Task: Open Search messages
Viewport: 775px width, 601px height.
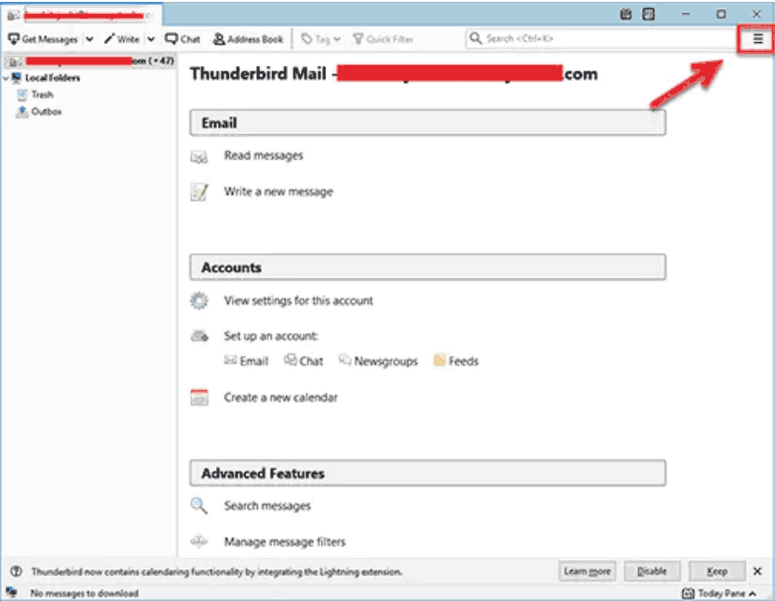Action: coord(267,506)
